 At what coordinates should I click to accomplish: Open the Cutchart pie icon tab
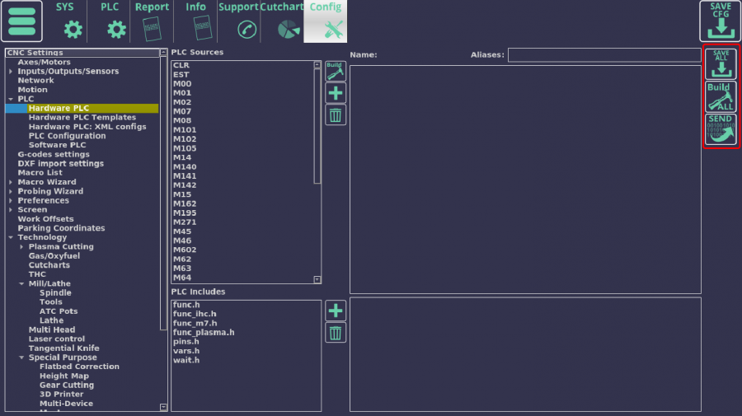coord(282,21)
